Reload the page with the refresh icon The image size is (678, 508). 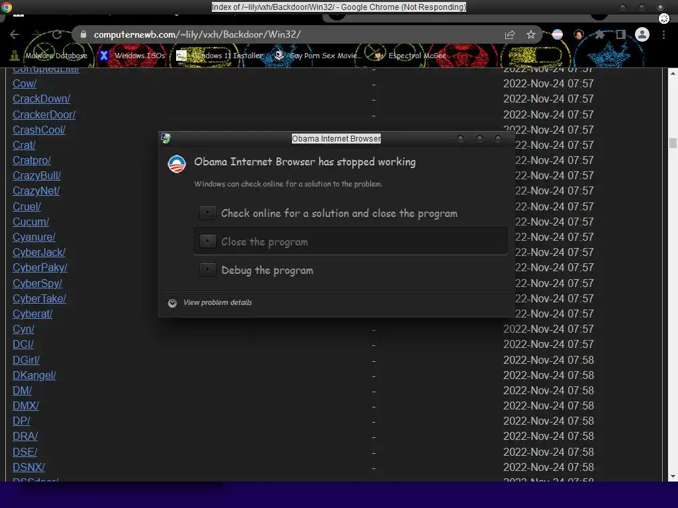pyautogui.click(x=57, y=34)
